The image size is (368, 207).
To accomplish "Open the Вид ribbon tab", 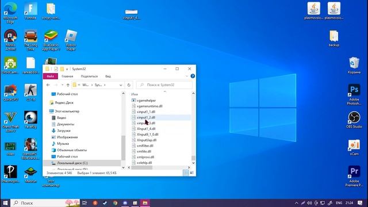I will (108, 76).
